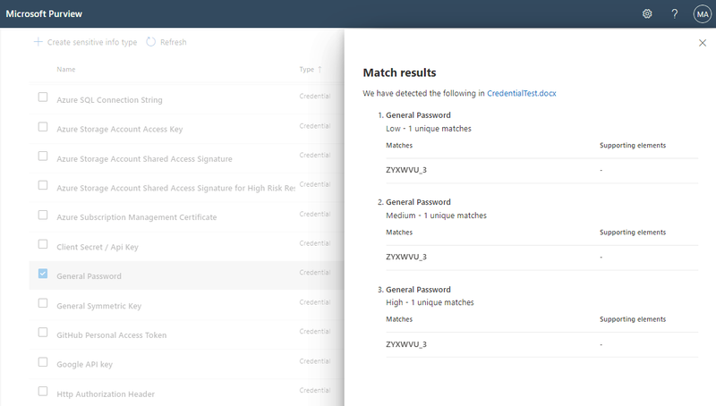Click the Name column header

pyautogui.click(x=66, y=70)
